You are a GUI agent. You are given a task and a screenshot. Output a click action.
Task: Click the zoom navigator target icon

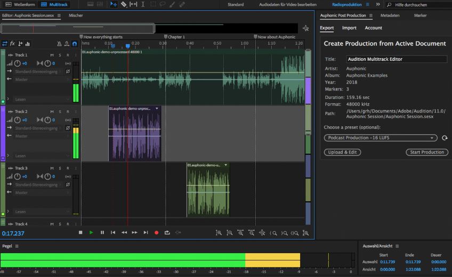pyautogui.click(x=306, y=28)
